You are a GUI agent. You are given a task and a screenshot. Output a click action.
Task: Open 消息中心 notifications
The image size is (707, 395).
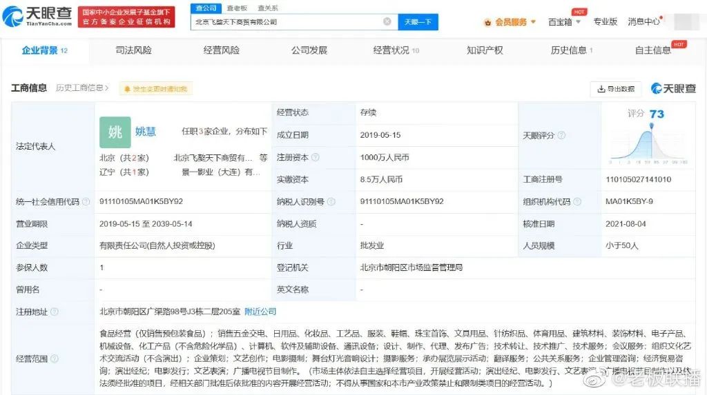pyautogui.click(x=643, y=21)
